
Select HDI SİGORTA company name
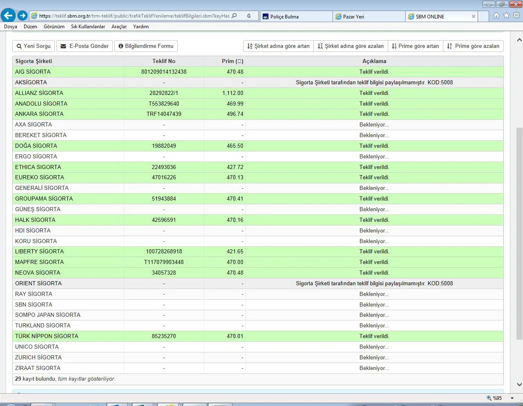[33, 230]
